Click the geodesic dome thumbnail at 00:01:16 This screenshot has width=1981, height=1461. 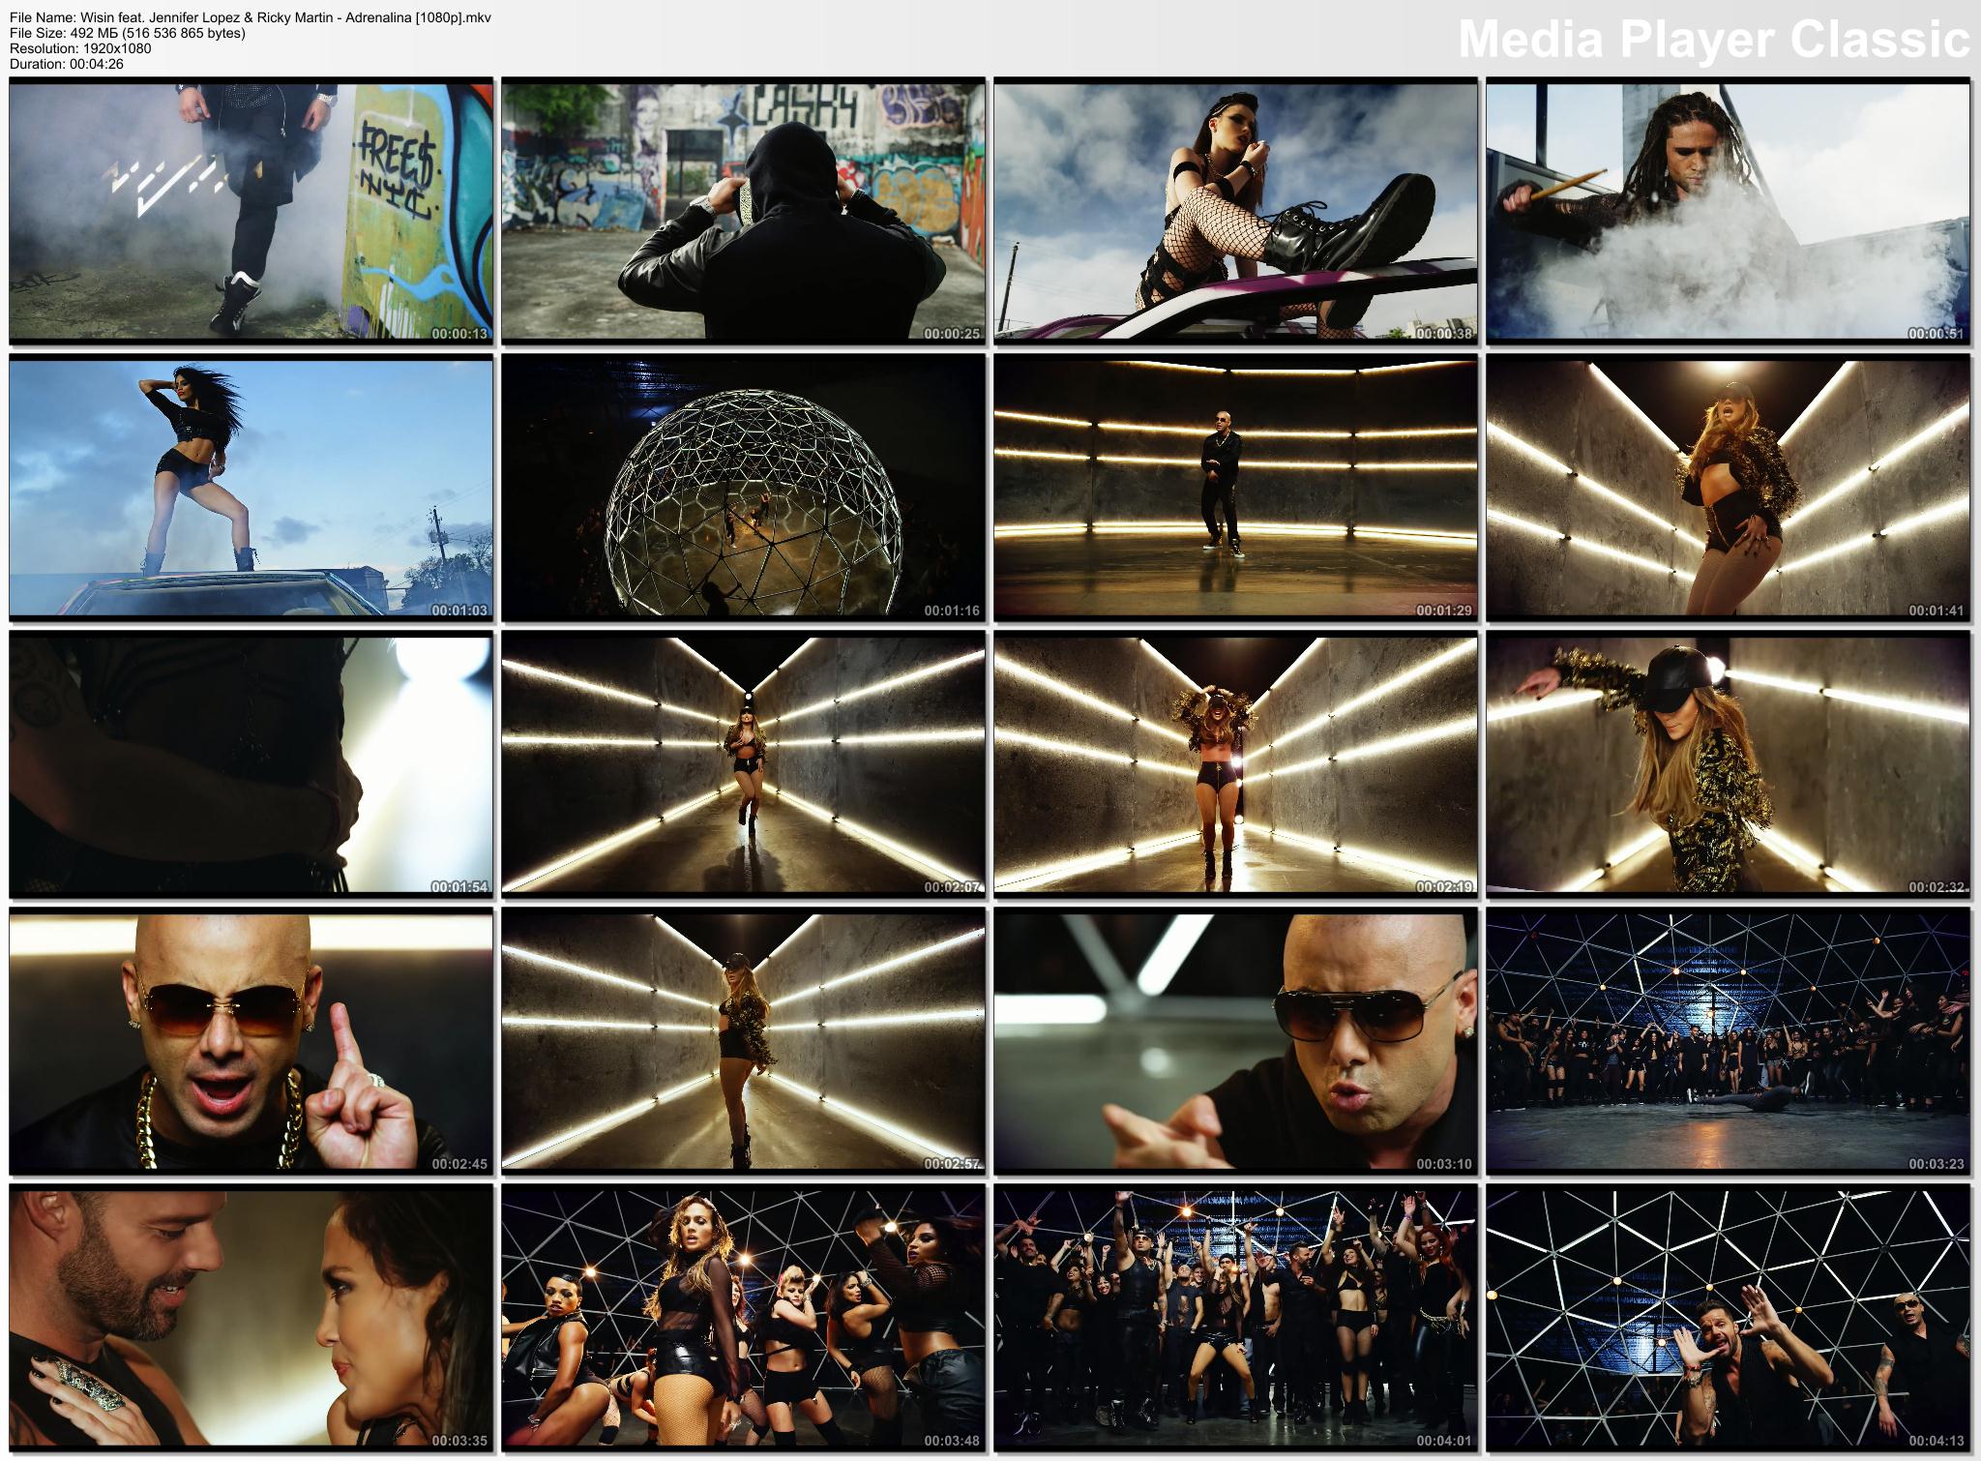coord(743,488)
